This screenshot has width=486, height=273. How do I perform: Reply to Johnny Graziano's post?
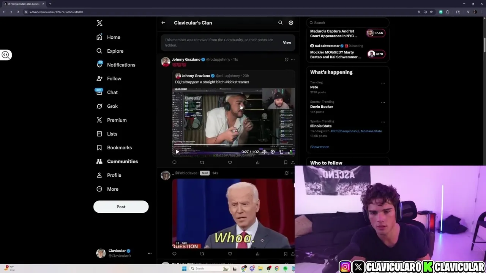tap(174, 162)
